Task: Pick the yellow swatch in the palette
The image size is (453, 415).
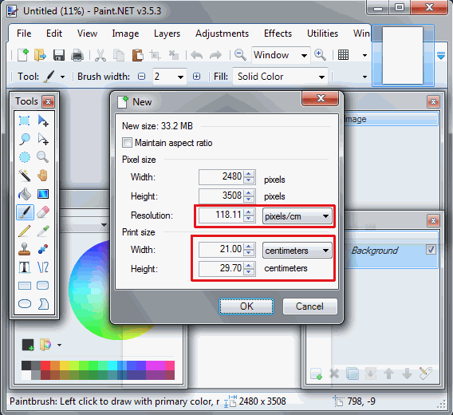Action: (65, 366)
